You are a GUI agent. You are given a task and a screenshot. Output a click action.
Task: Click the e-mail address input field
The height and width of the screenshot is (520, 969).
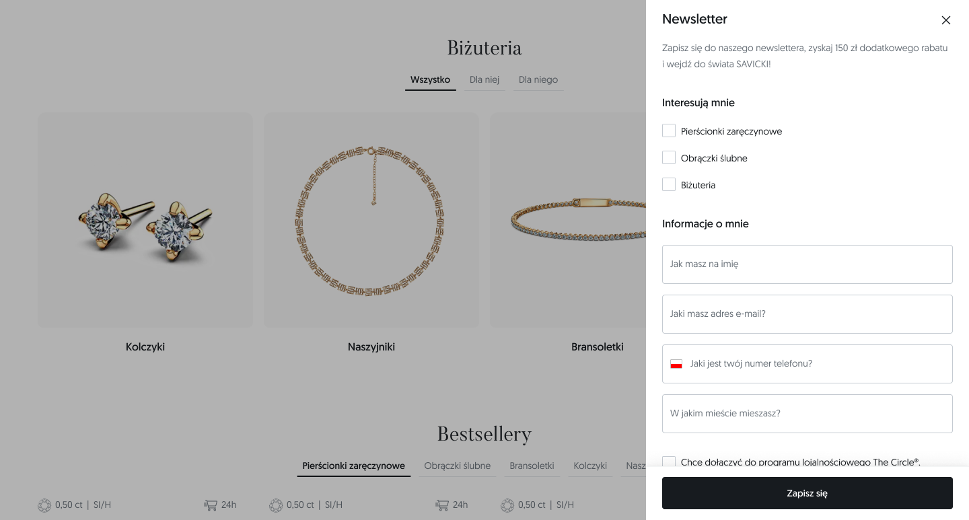(x=807, y=314)
